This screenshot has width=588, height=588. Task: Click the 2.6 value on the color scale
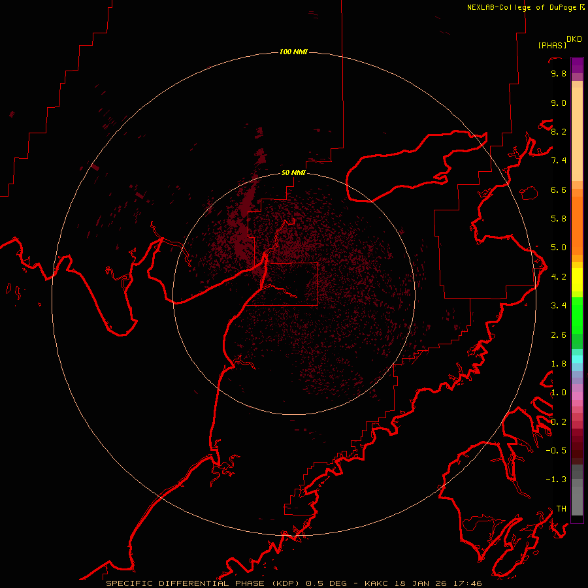pyautogui.click(x=559, y=335)
